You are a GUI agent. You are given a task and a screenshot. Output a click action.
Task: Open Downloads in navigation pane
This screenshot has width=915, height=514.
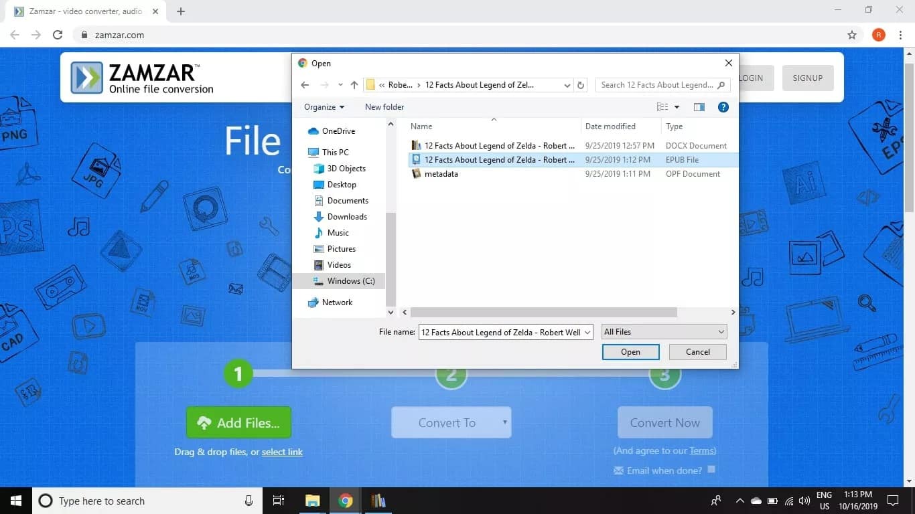(340, 217)
